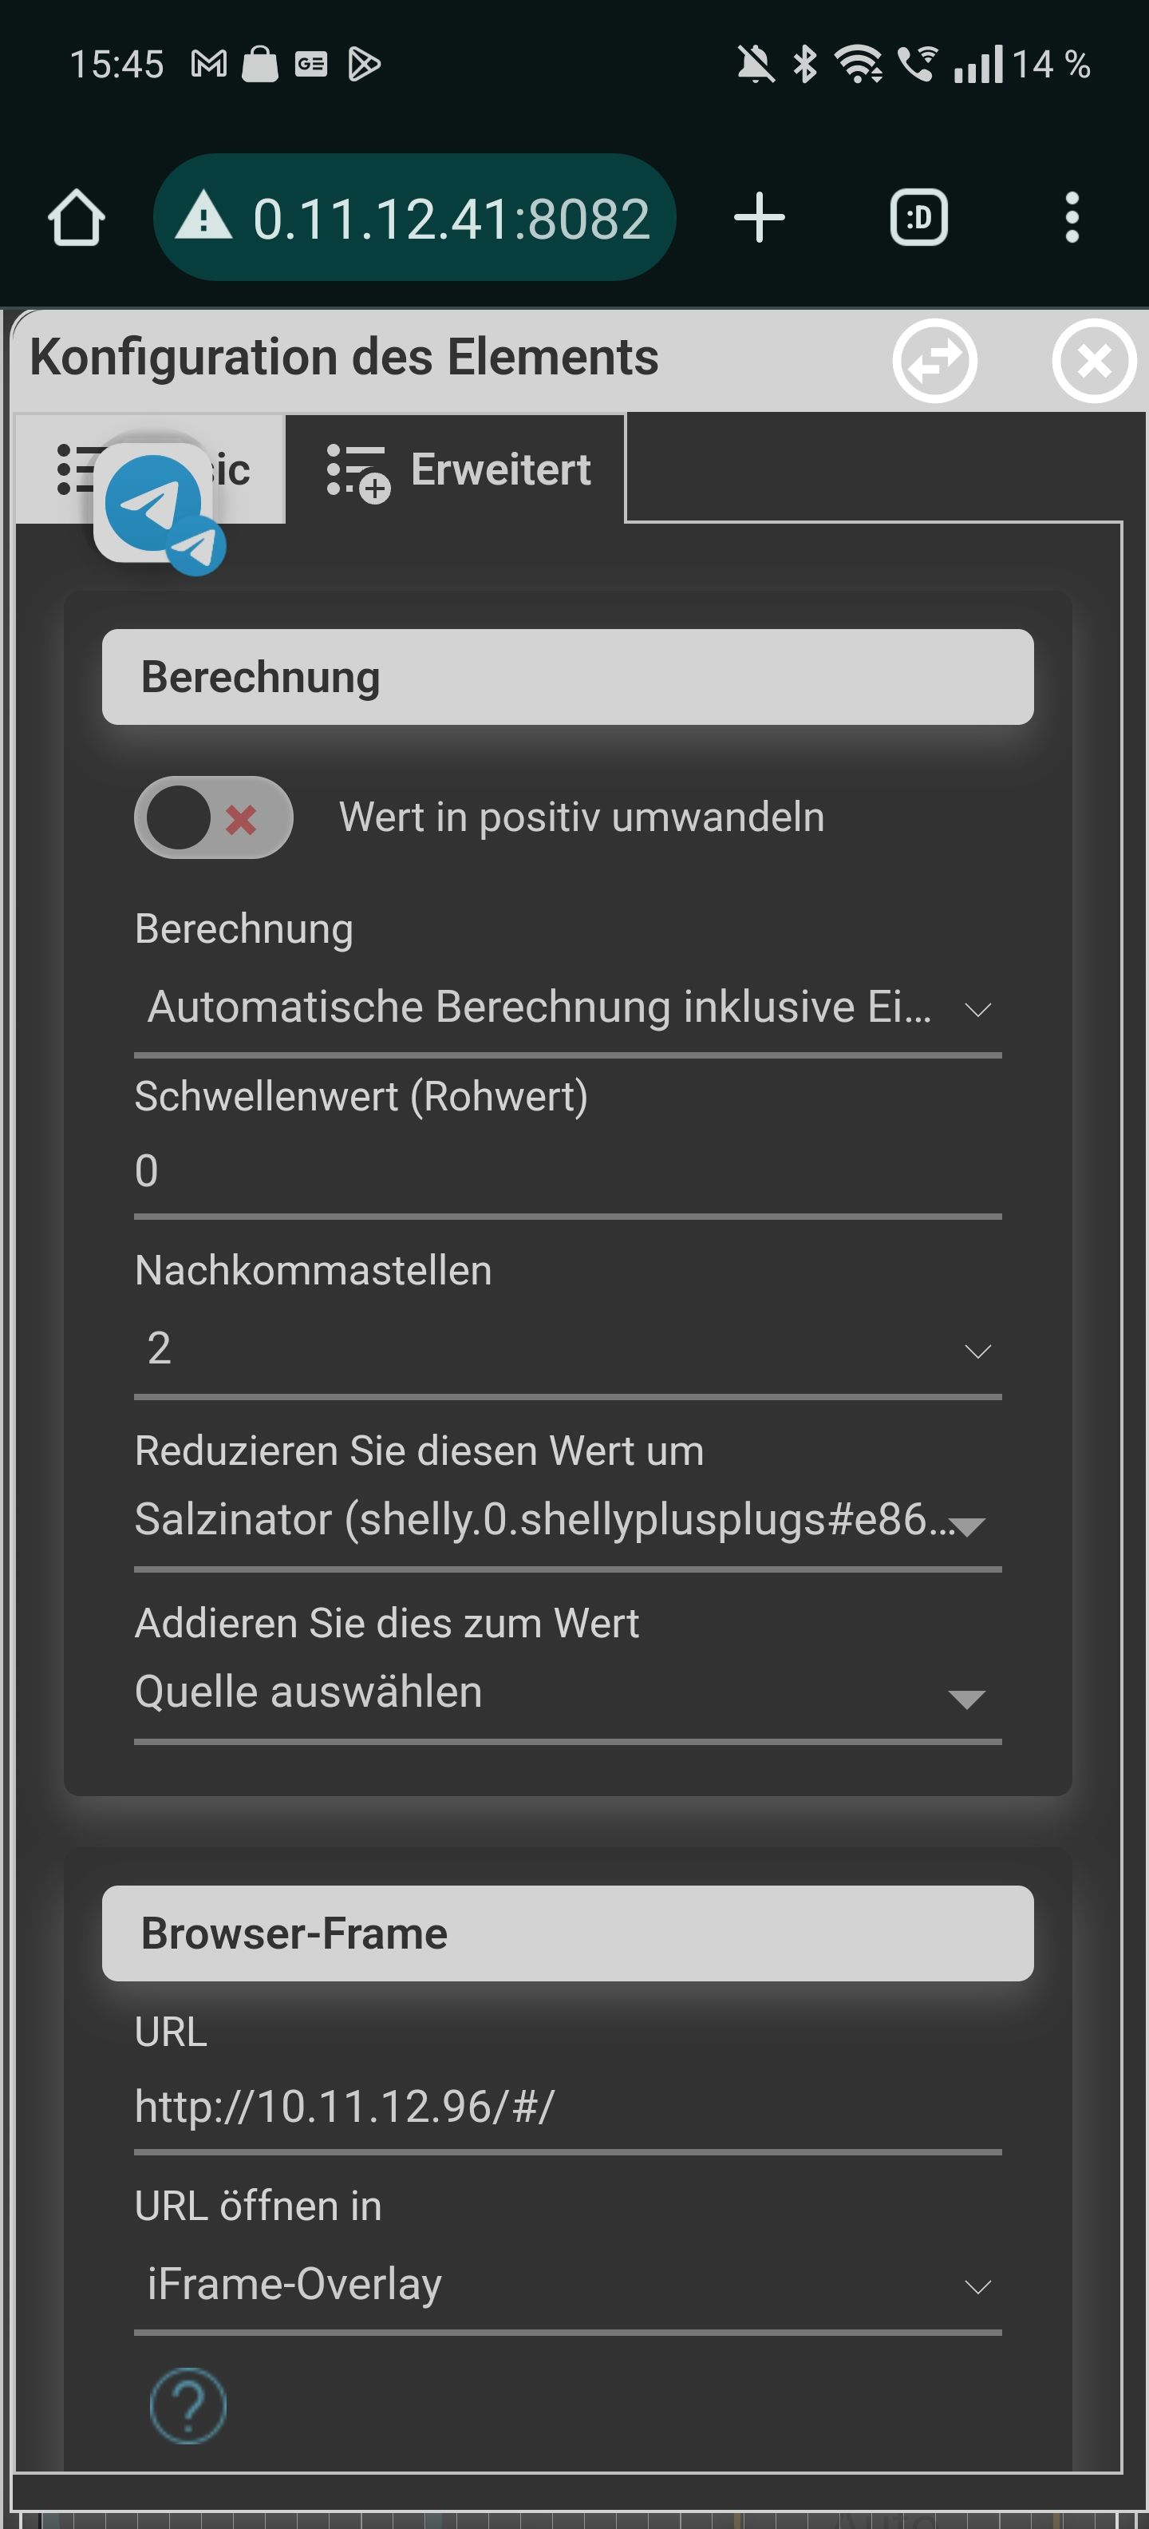Close the Konfiguration des Elements dialog
Image resolution: width=1149 pixels, height=2529 pixels.
pos(1094,360)
